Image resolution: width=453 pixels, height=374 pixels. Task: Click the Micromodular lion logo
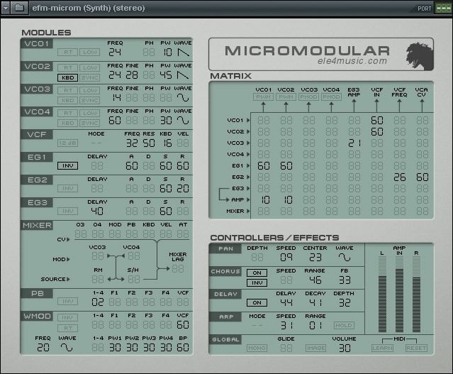pos(420,56)
